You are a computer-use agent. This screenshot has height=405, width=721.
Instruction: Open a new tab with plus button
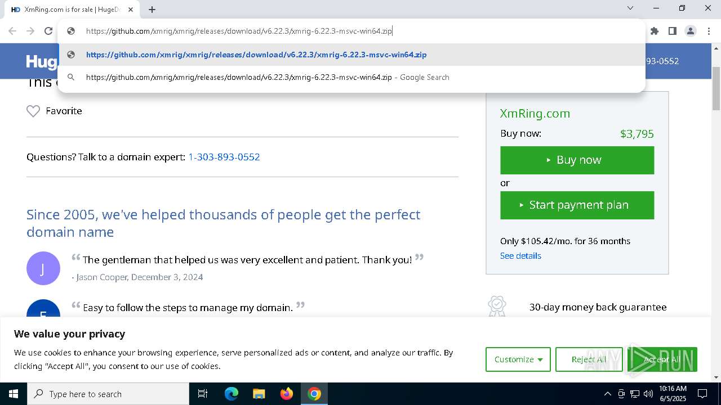pos(152,10)
